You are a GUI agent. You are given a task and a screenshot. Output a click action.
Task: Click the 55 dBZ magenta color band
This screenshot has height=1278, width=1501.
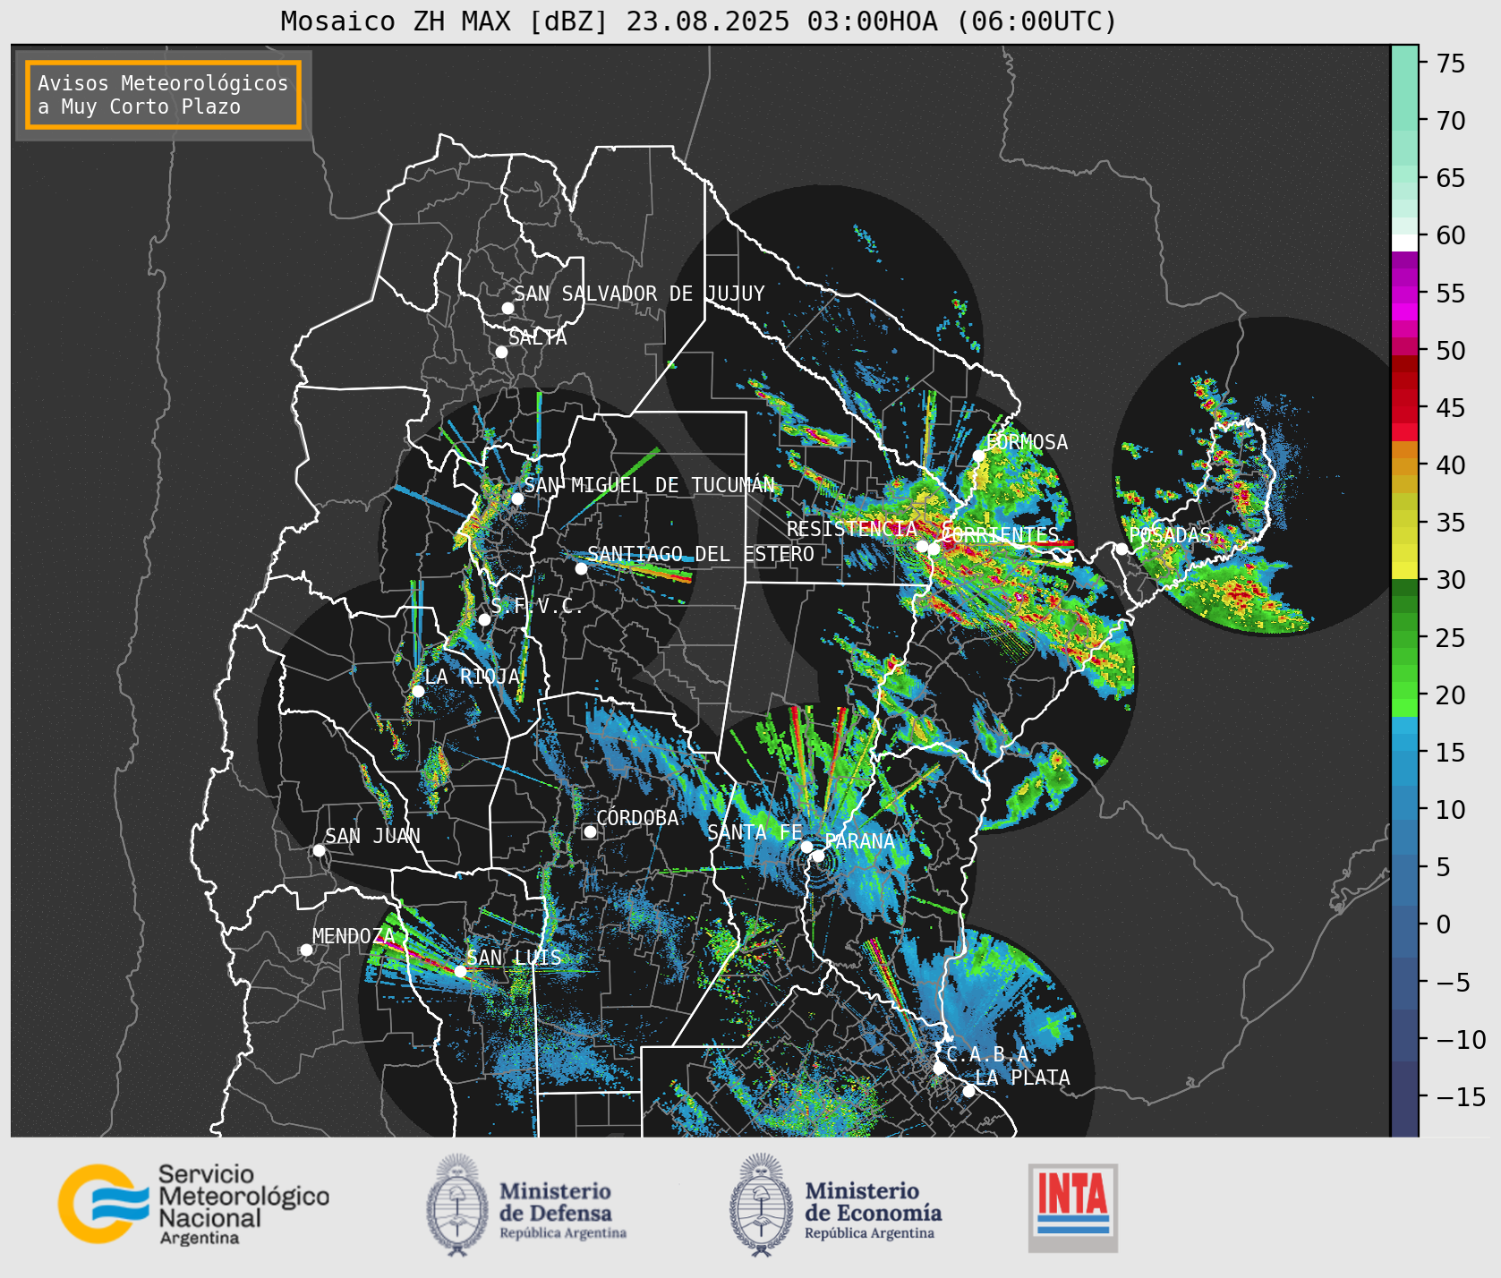[1404, 294]
